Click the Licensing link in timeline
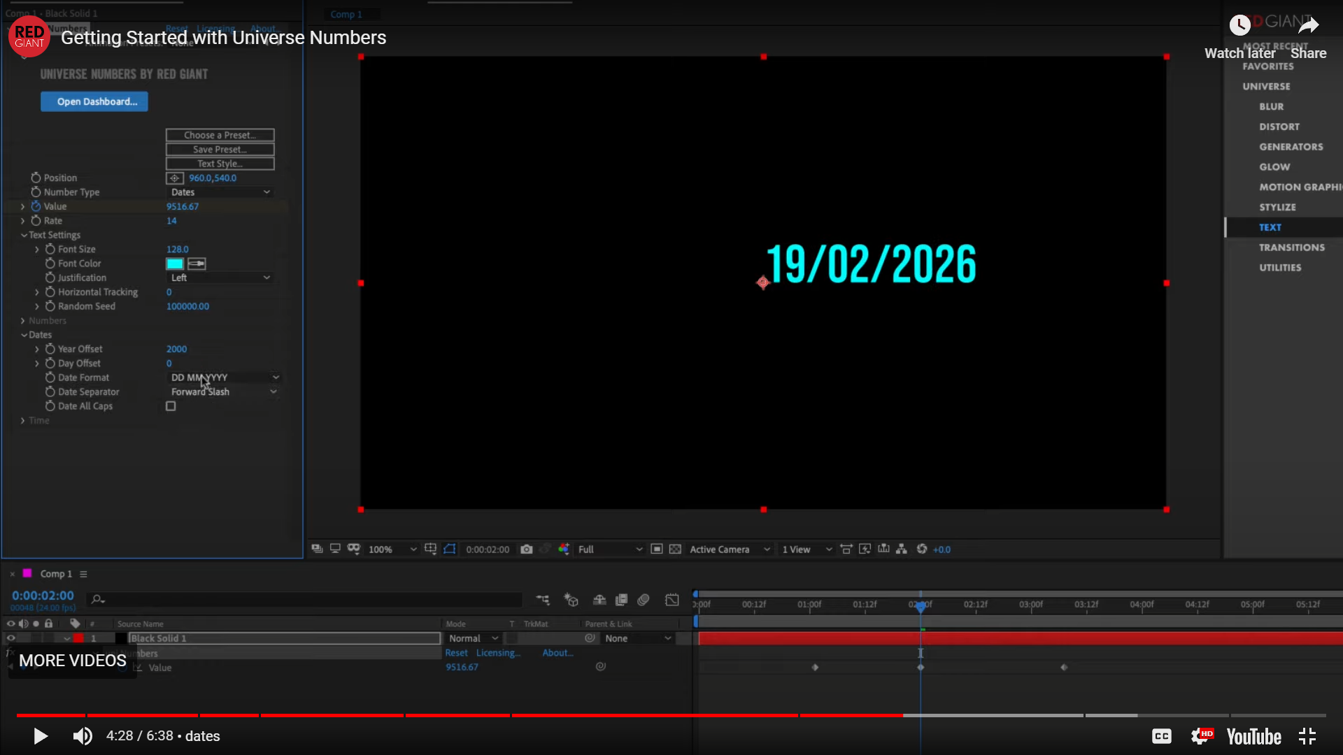1343x755 pixels. [498, 653]
